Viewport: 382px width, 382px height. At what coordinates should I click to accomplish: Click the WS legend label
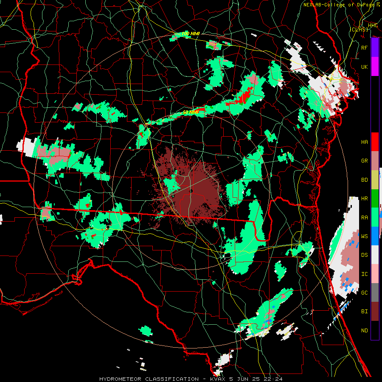(x=364, y=236)
